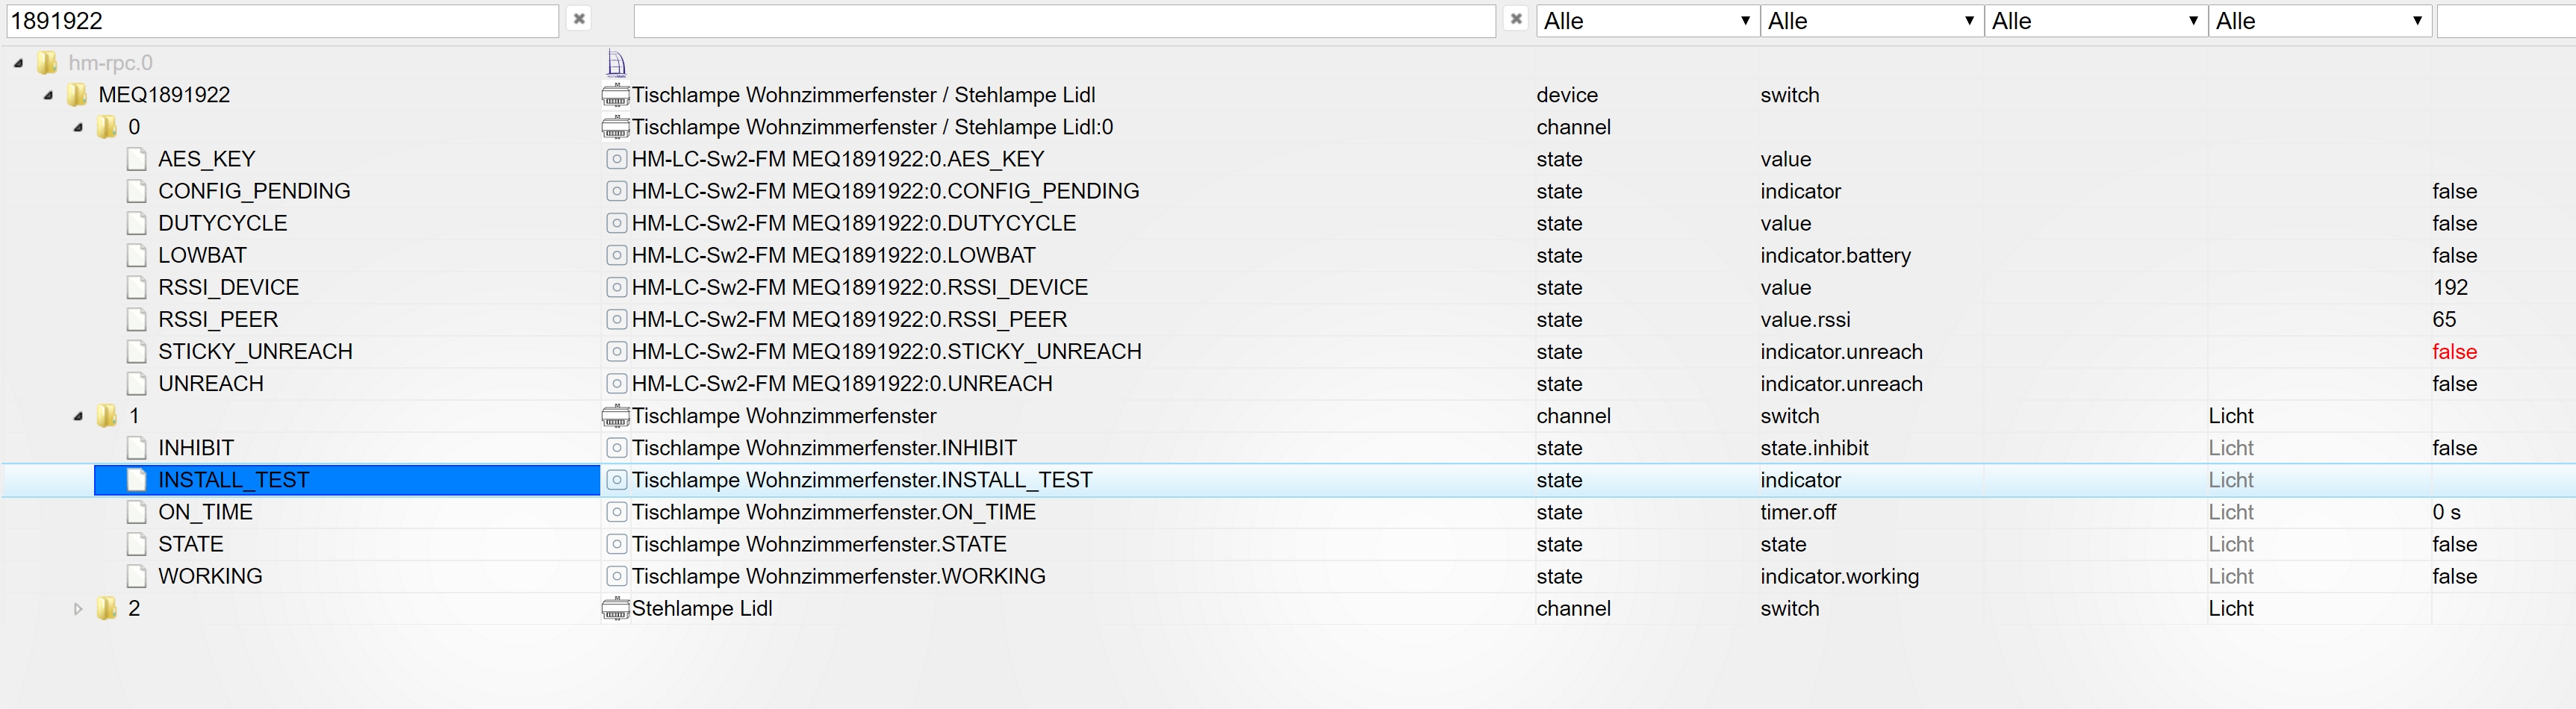Open the fourth Alle filter dropdown

(2319, 21)
